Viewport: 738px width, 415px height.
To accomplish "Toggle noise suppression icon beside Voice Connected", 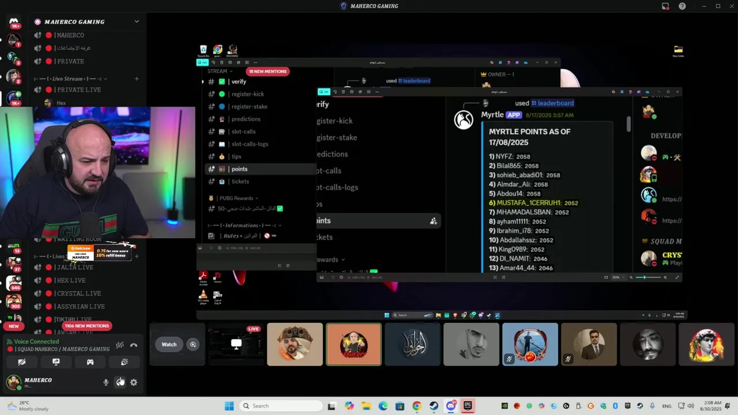I will [119, 345].
